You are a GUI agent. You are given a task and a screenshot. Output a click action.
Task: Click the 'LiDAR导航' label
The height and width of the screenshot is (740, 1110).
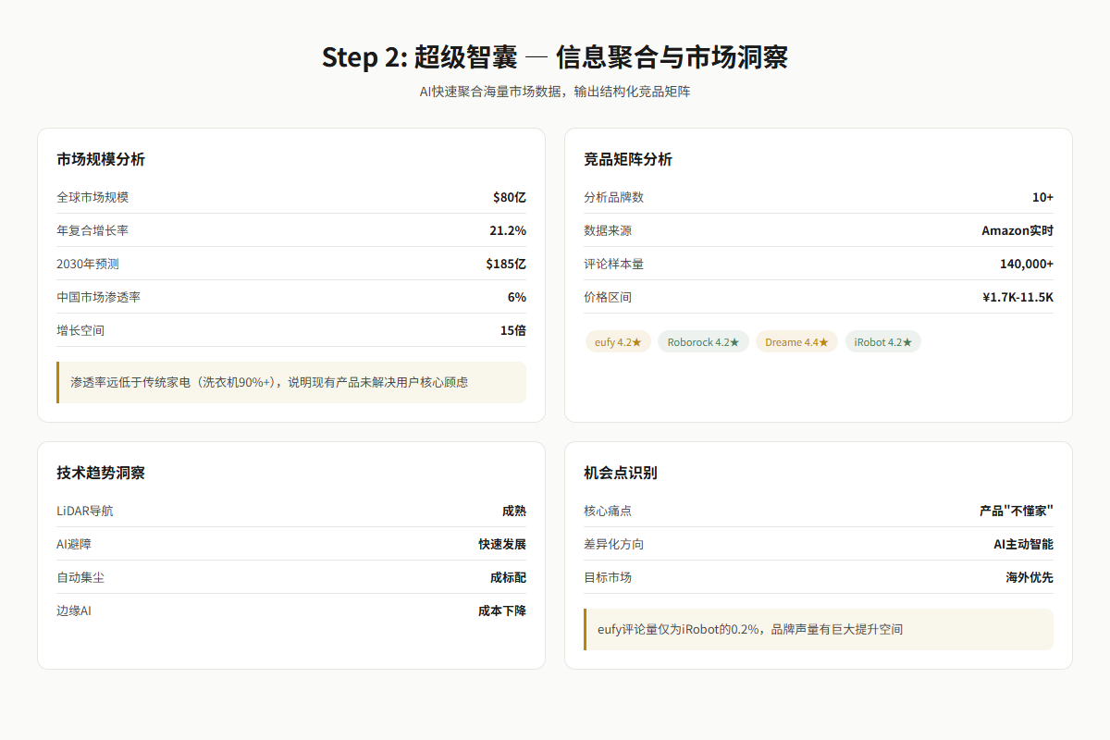pos(85,511)
